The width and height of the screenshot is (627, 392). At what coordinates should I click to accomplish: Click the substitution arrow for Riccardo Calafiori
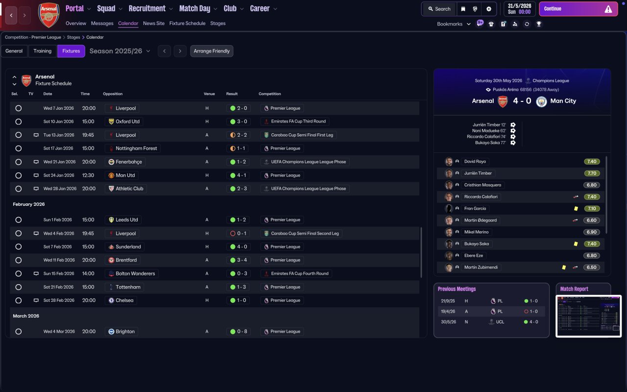click(x=576, y=197)
